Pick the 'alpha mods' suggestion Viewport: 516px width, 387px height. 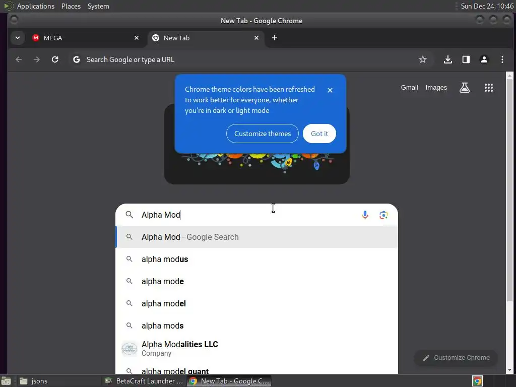[x=256, y=326]
